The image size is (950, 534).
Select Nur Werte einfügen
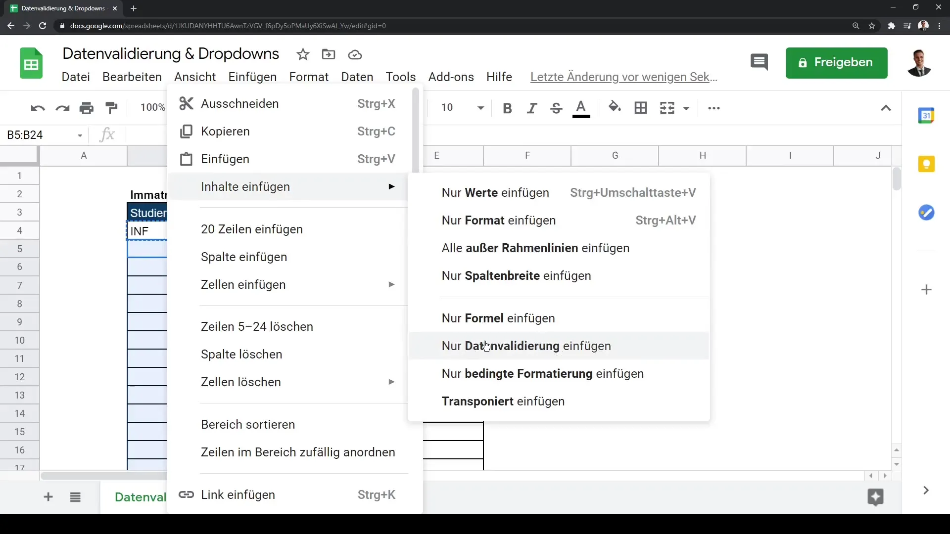(x=559, y=193)
